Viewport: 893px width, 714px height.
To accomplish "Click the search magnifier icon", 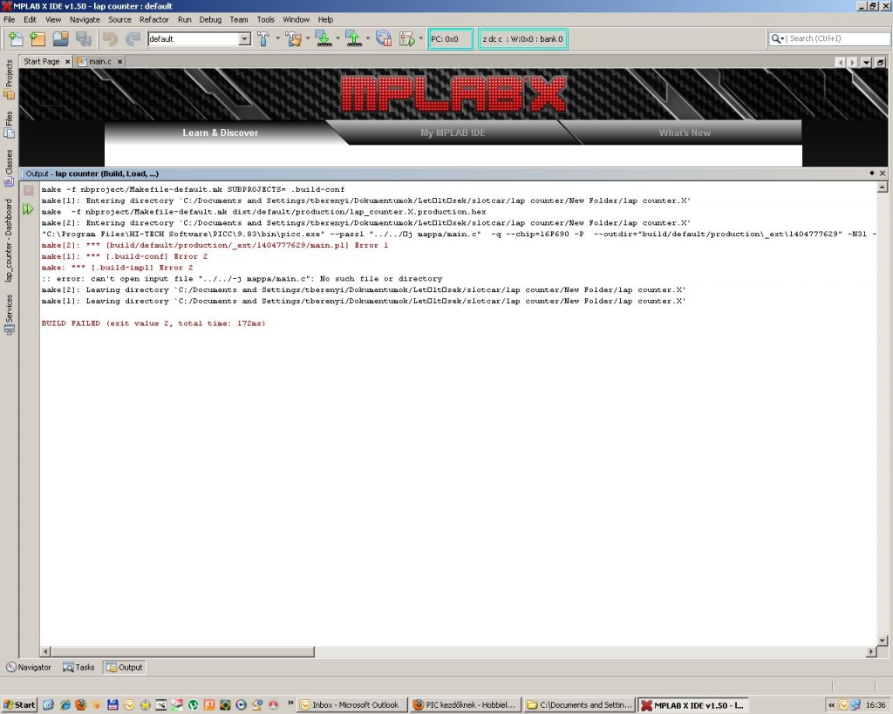I will tap(776, 38).
